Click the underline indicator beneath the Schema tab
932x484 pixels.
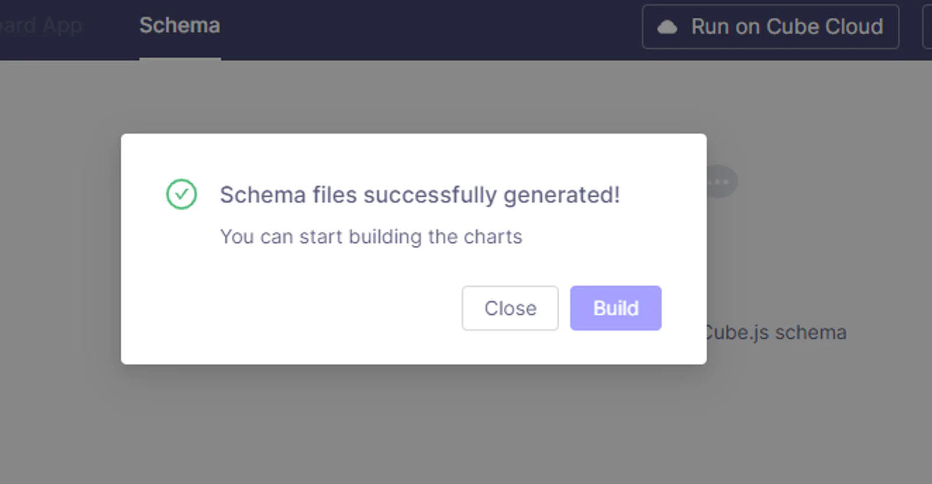click(x=179, y=58)
